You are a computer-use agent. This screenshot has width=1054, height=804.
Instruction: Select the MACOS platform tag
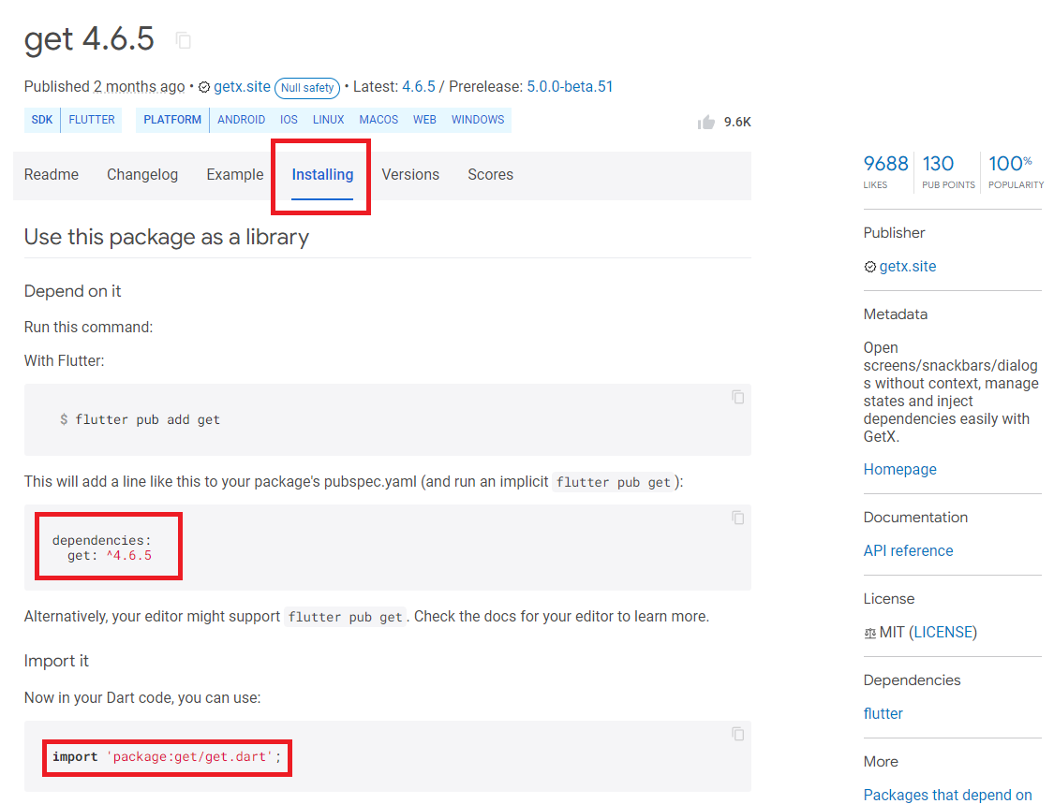click(379, 120)
